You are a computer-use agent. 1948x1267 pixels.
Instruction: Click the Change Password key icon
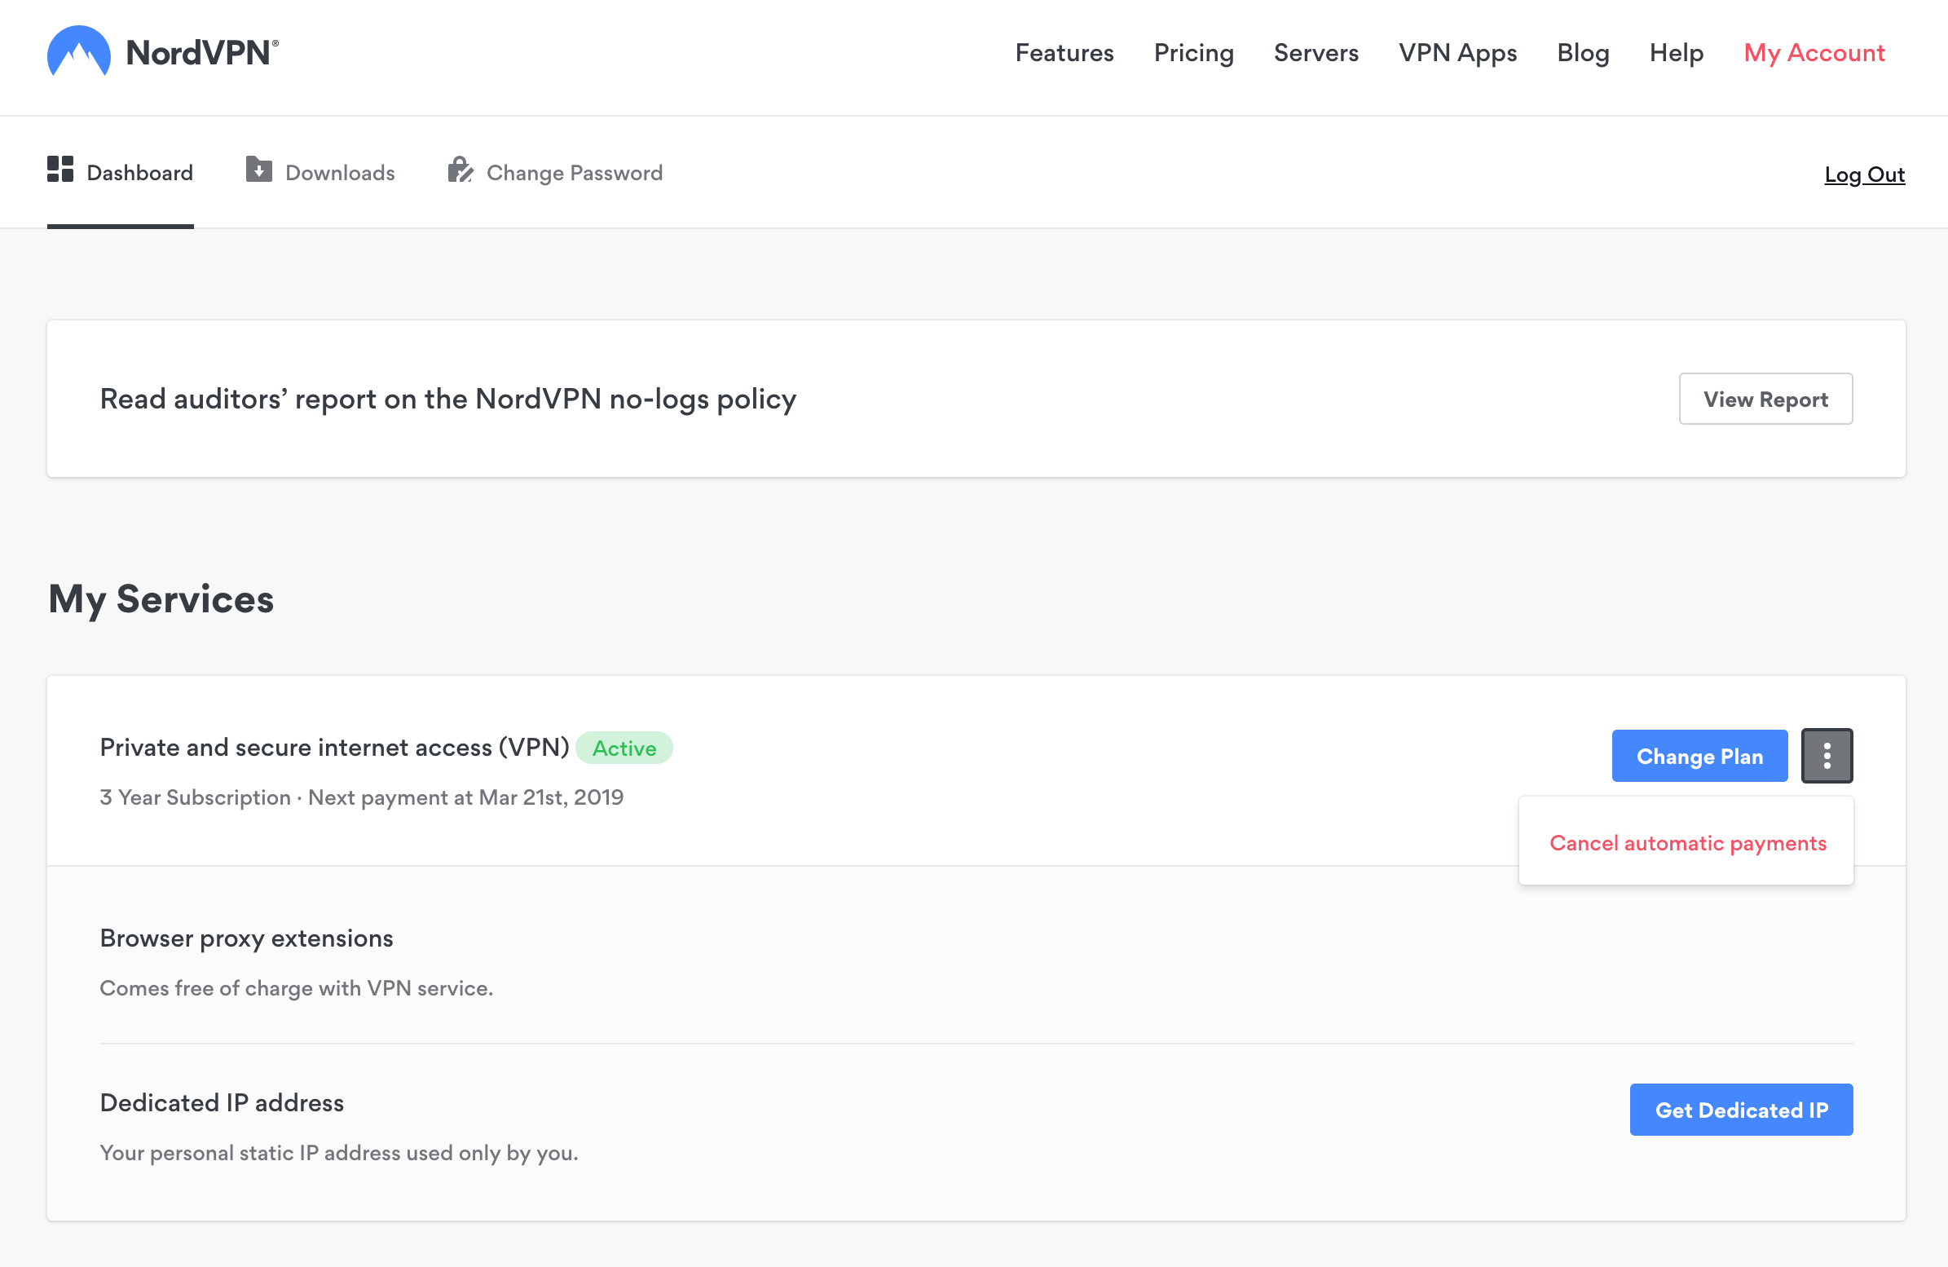460,171
